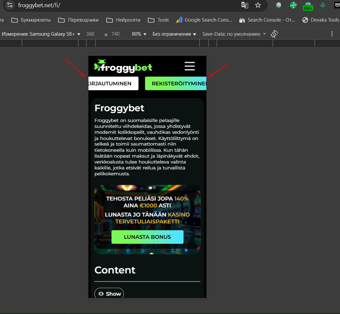Expand the Samsung Galaxy S8+ device dropdown

[x=41, y=34]
